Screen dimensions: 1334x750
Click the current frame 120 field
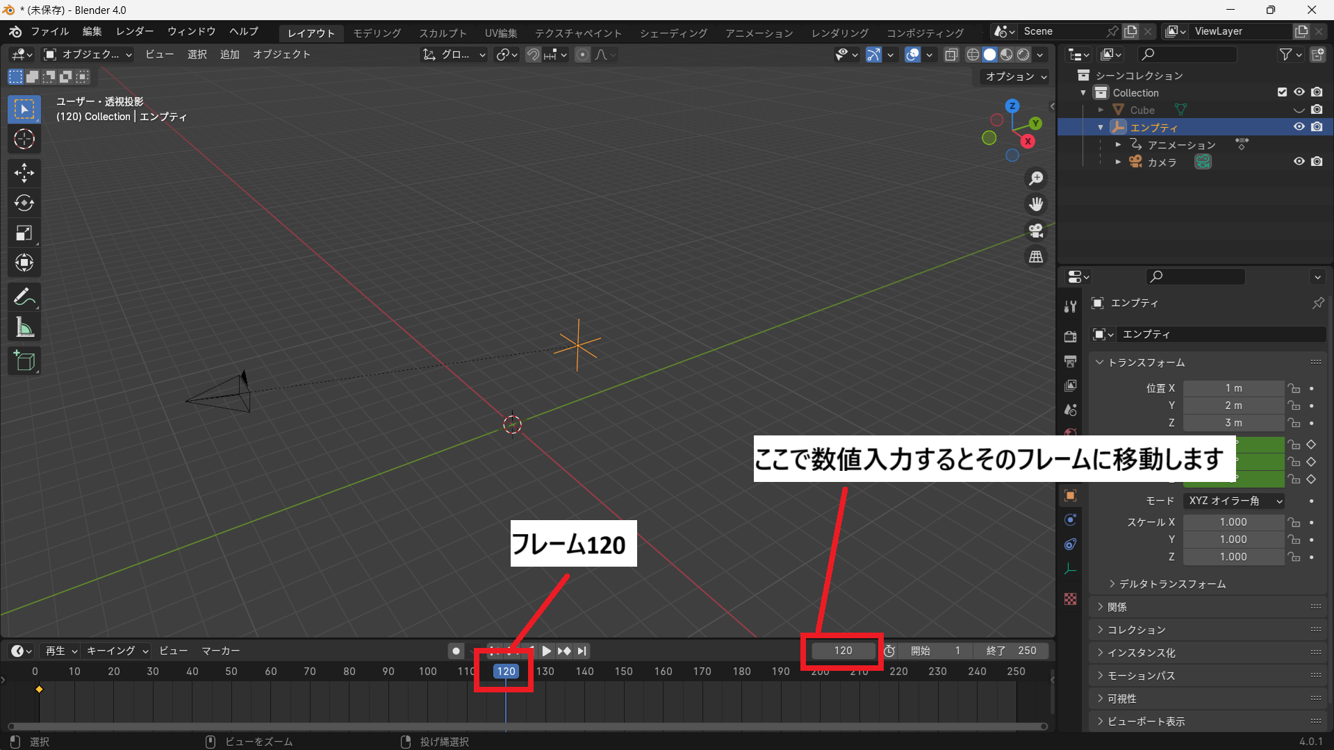click(843, 651)
